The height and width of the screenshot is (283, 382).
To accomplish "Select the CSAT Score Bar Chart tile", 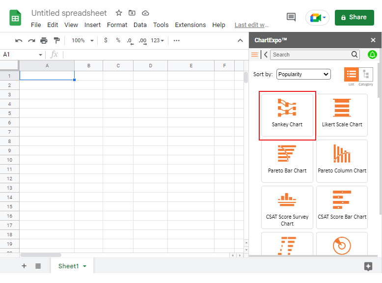I will click(342, 207).
